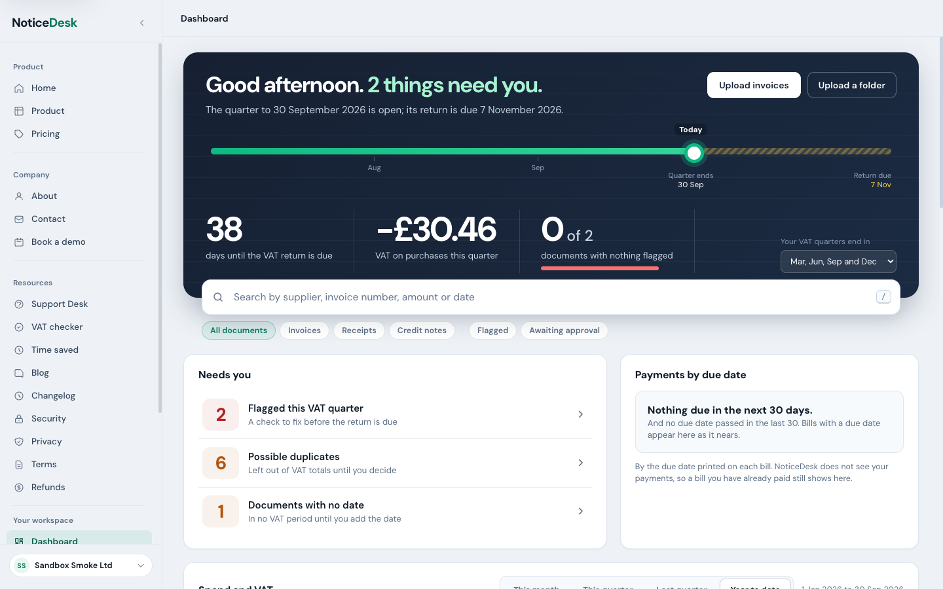Click the sidebar scrollbar
943x589 pixels.
click(160, 228)
